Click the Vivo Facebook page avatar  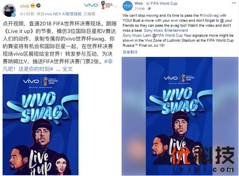point(127,6)
